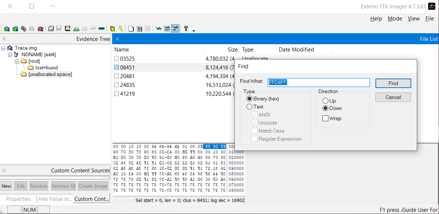Select the HEX view mode icon
Screen dimensions: 439x214
point(175,28)
